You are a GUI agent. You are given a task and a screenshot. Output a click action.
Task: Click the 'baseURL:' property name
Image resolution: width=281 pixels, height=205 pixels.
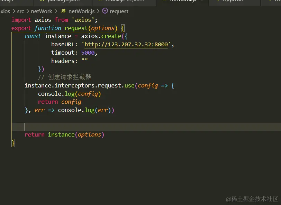point(64,44)
